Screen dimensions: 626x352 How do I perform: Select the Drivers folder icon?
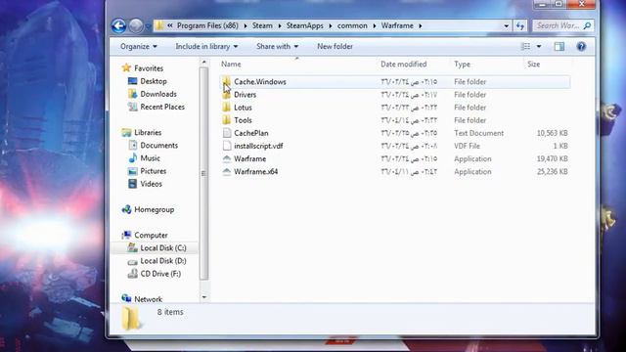226,95
